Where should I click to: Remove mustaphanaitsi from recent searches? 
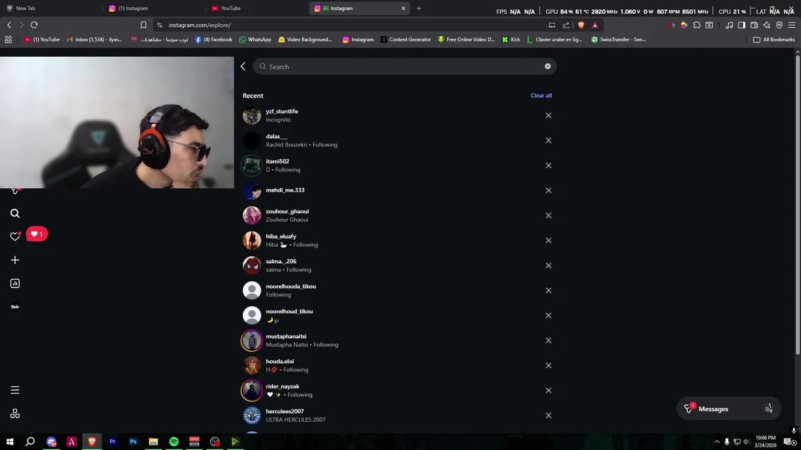(548, 341)
